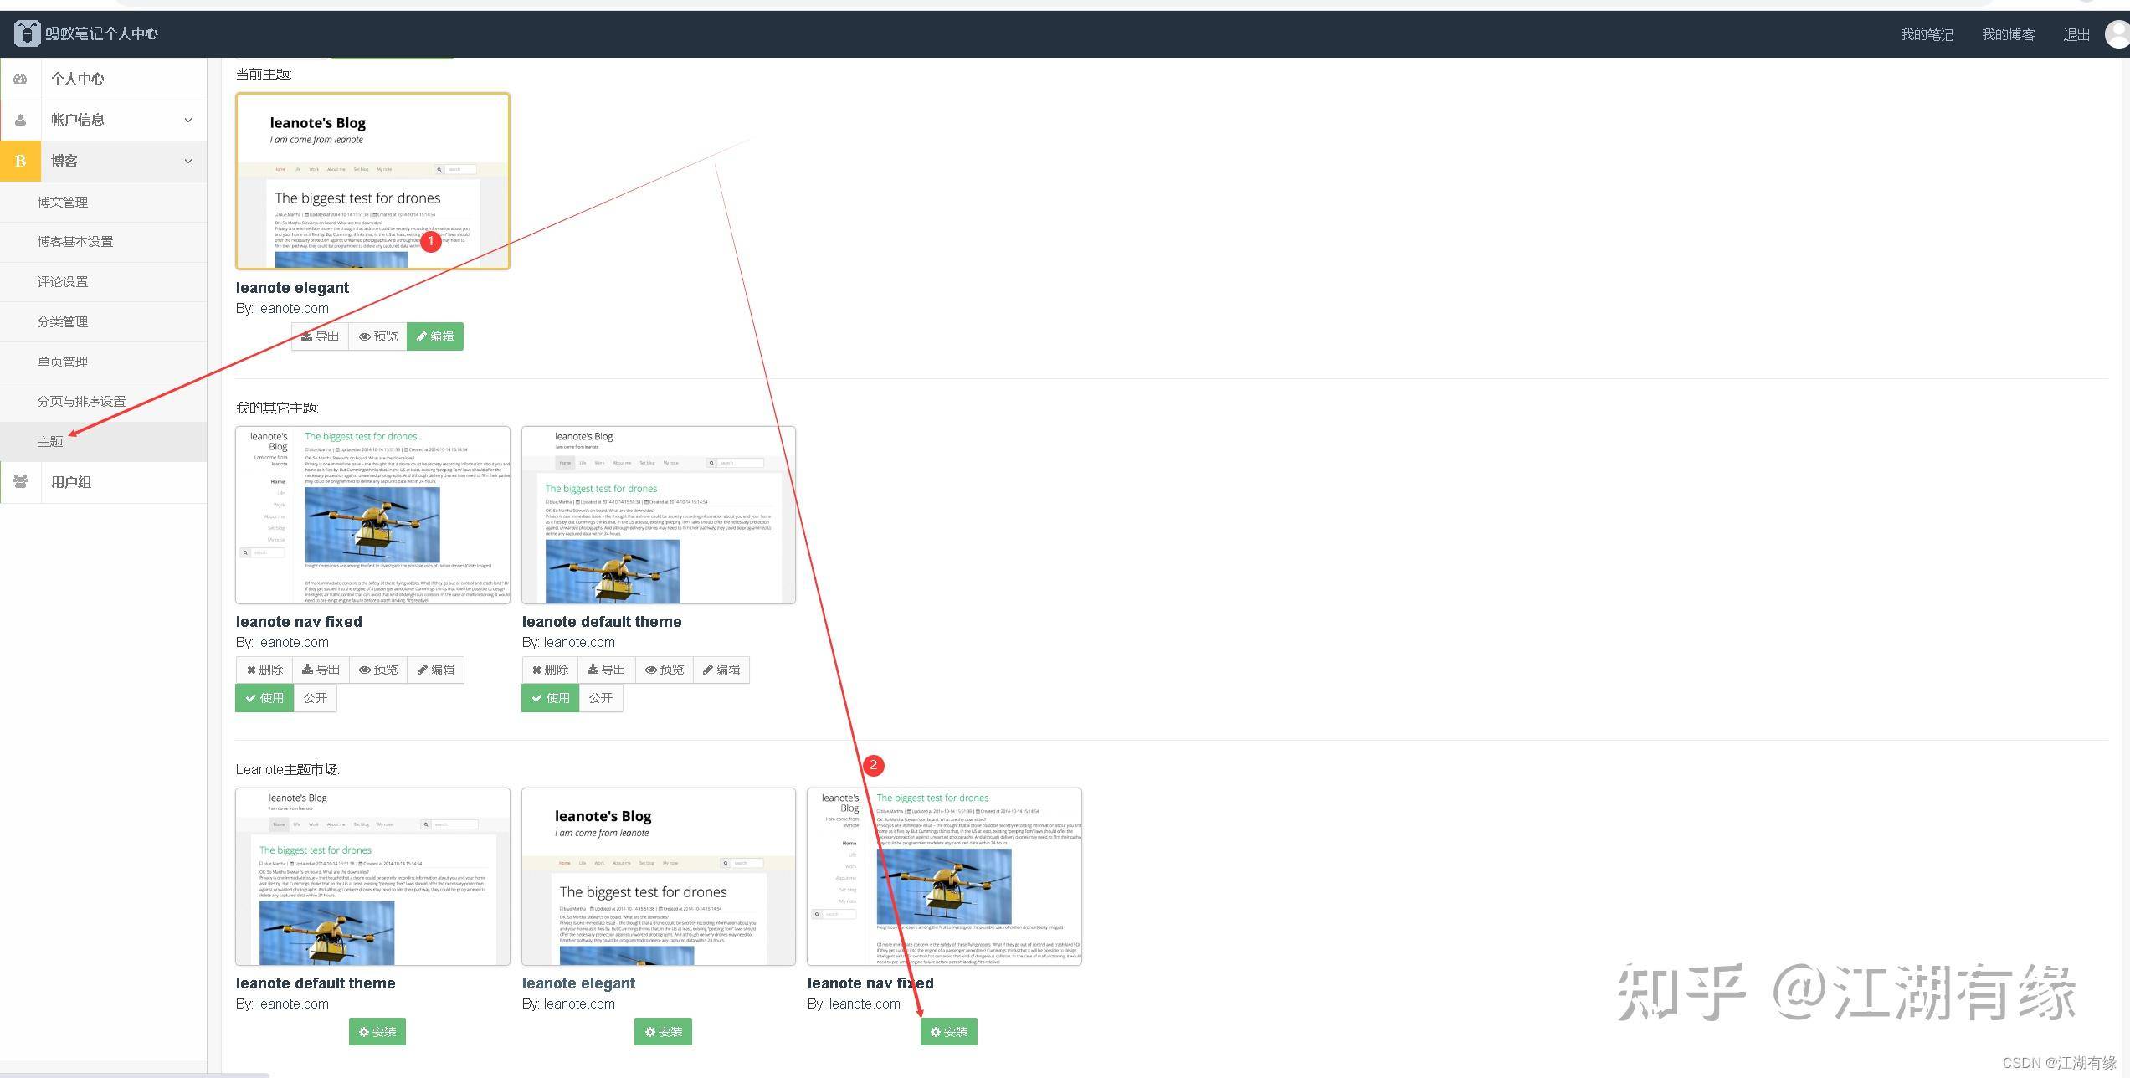Open 我的博客 top link
Screen dimensions: 2130x1078
(x=2008, y=34)
